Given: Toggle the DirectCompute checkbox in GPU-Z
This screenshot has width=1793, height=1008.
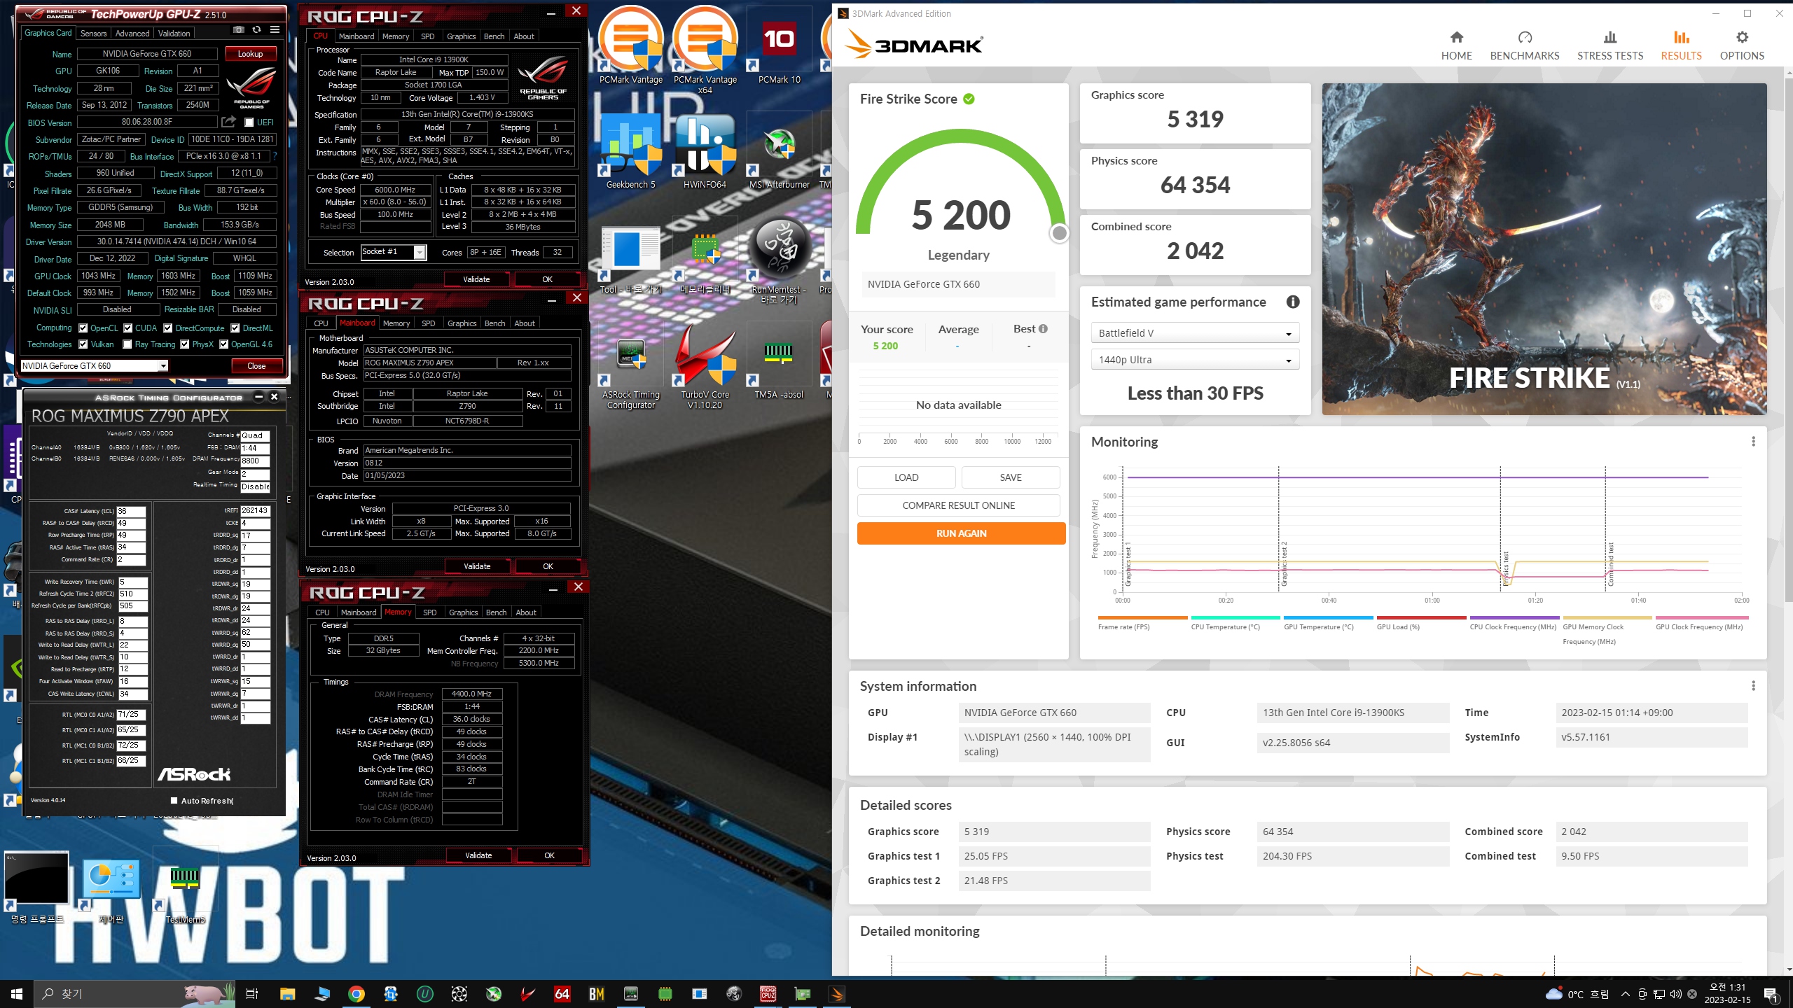Looking at the screenshot, I should tap(168, 328).
